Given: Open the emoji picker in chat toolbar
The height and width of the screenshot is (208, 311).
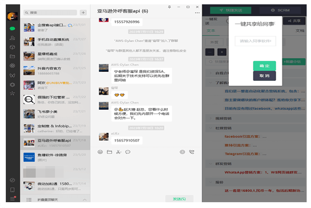Looking at the screenshot, I should pyautogui.click(x=100, y=152).
